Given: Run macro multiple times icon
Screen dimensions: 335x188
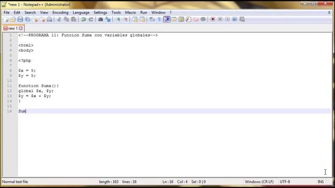Looking at the screenshot, I should tap(234, 19).
